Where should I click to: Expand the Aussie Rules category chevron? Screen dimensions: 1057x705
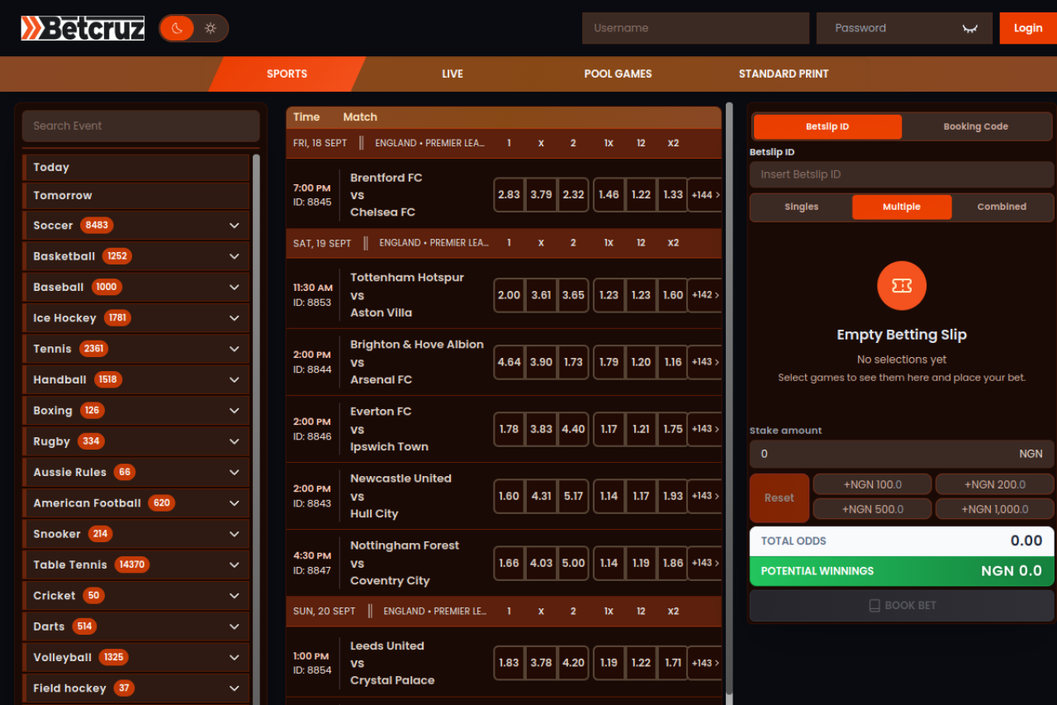[x=235, y=472]
